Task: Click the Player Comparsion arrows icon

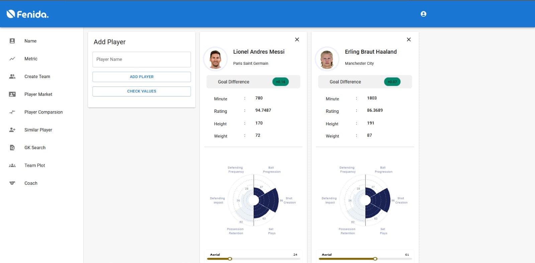Action: click(x=12, y=112)
